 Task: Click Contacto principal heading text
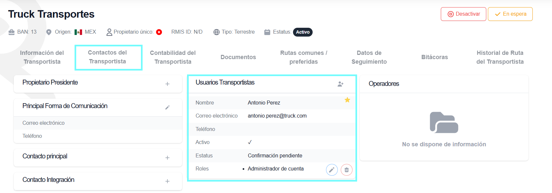click(x=45, y=156)
